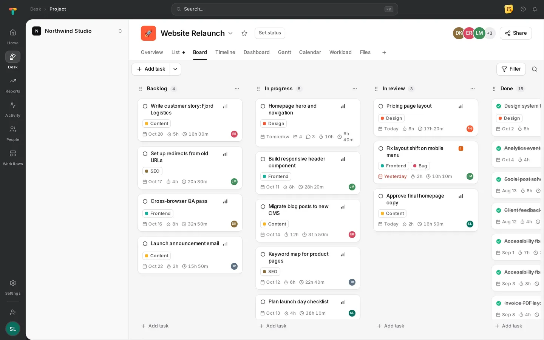Check off Build responsive header component

coord(263,159)
